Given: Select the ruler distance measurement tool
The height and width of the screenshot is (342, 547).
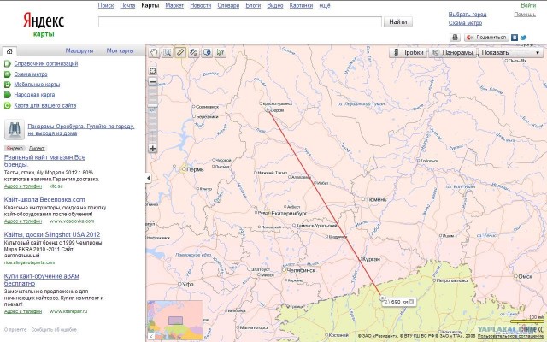Looking at the screenshot, I should click(x=180, y=52).
